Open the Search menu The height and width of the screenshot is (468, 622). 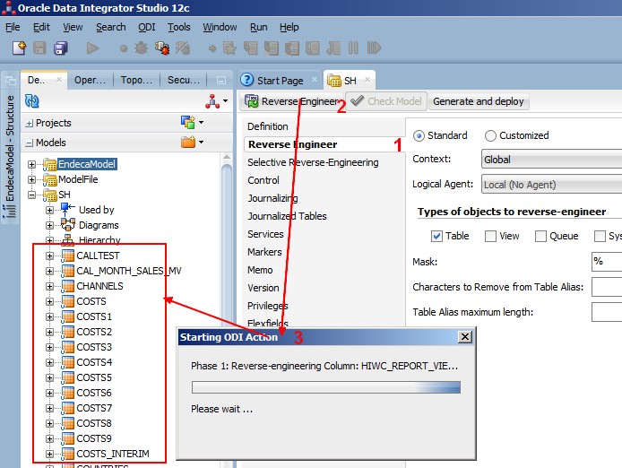point(110,28)
